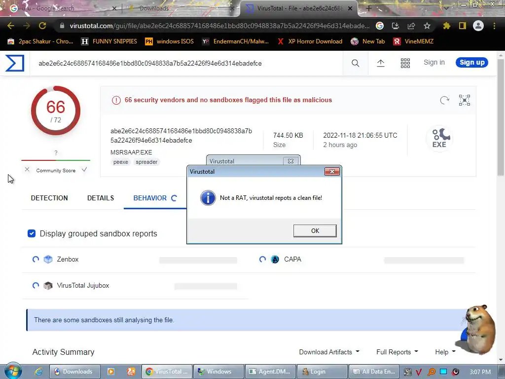Open the windows ISOS bookmark
This screenshot has width=505, height=379.
coord(170,41)
